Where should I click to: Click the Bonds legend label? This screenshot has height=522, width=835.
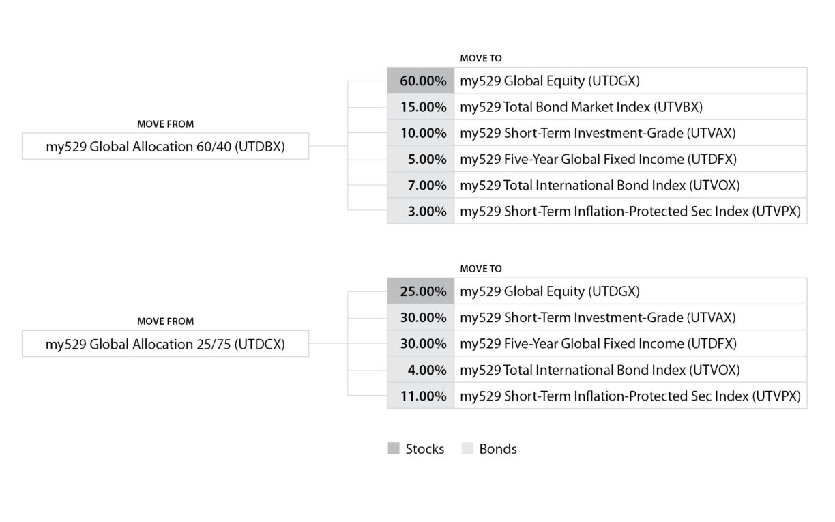click(x=498, y=449)
